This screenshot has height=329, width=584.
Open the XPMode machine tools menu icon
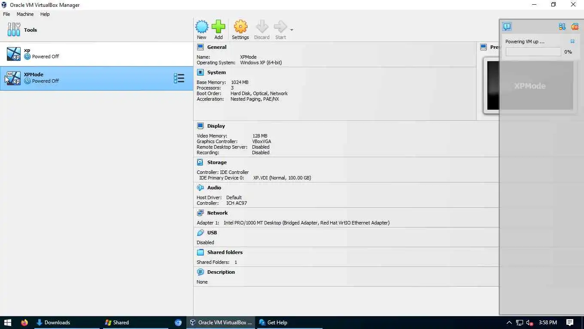tap(179, 78)
